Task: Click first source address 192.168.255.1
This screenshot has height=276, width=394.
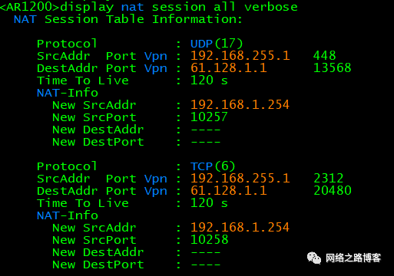Action: coord(240,56)
